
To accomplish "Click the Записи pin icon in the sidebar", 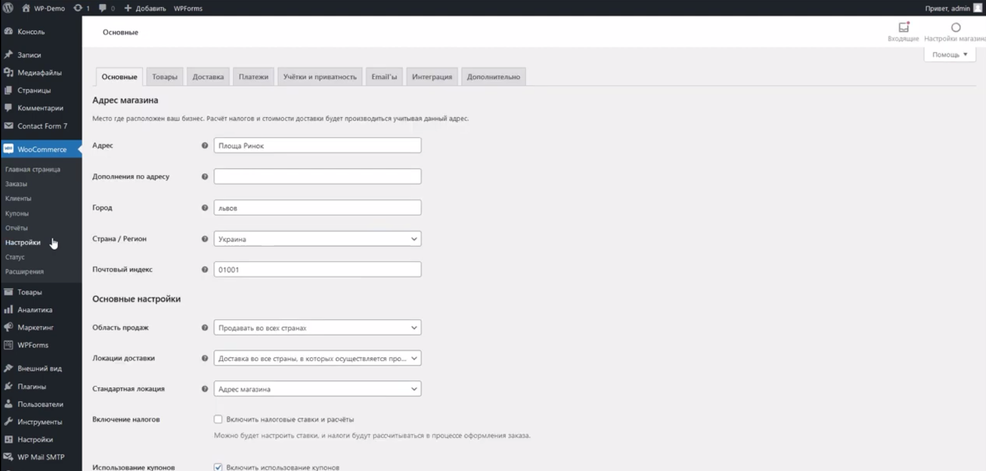I will [9, 55].
